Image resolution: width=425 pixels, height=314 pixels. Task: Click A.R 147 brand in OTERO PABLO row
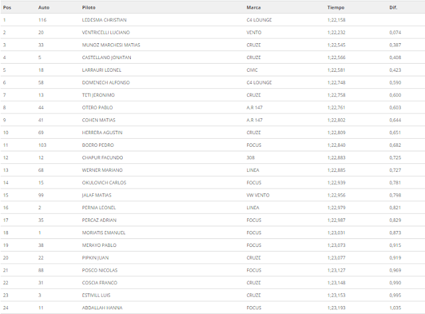(x=254, y=108)
